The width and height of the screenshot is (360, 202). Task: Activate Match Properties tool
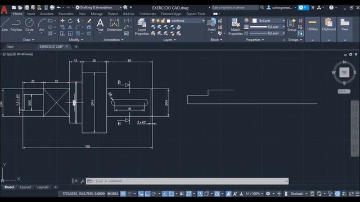click(x=236, y=27)
